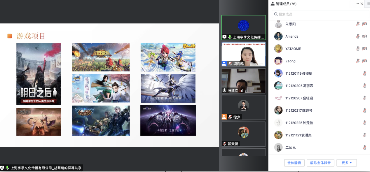Click the orange co-host icon on 徐少's tile

pos(224,117)
